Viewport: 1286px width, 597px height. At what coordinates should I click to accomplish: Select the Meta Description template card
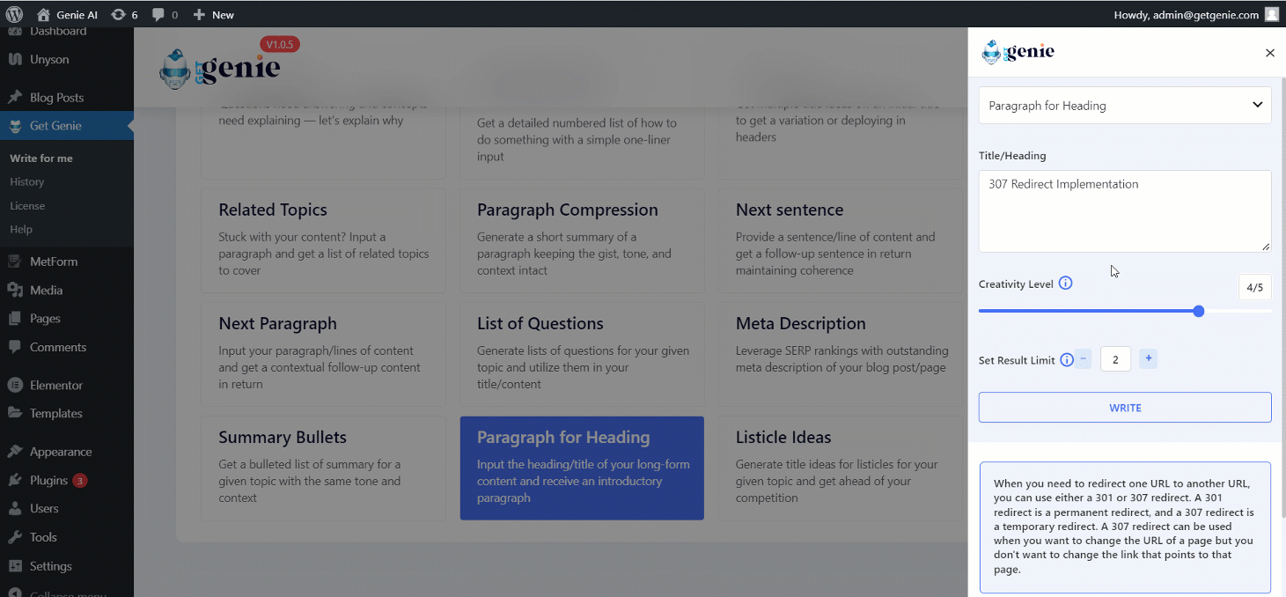click(x=842, y=354)
